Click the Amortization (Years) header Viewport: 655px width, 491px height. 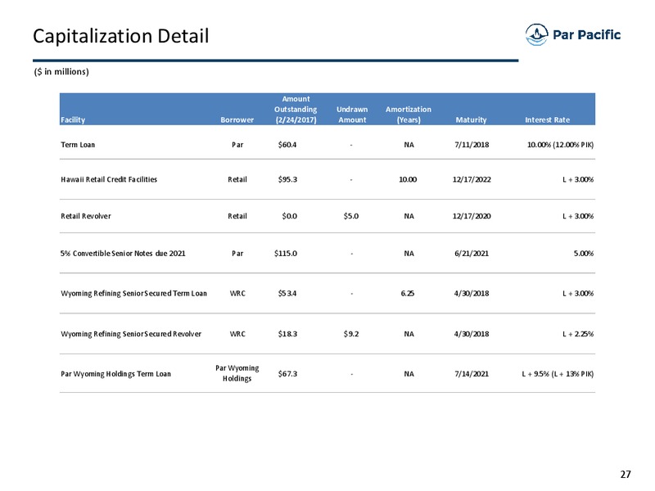click(x=408, y=115)
